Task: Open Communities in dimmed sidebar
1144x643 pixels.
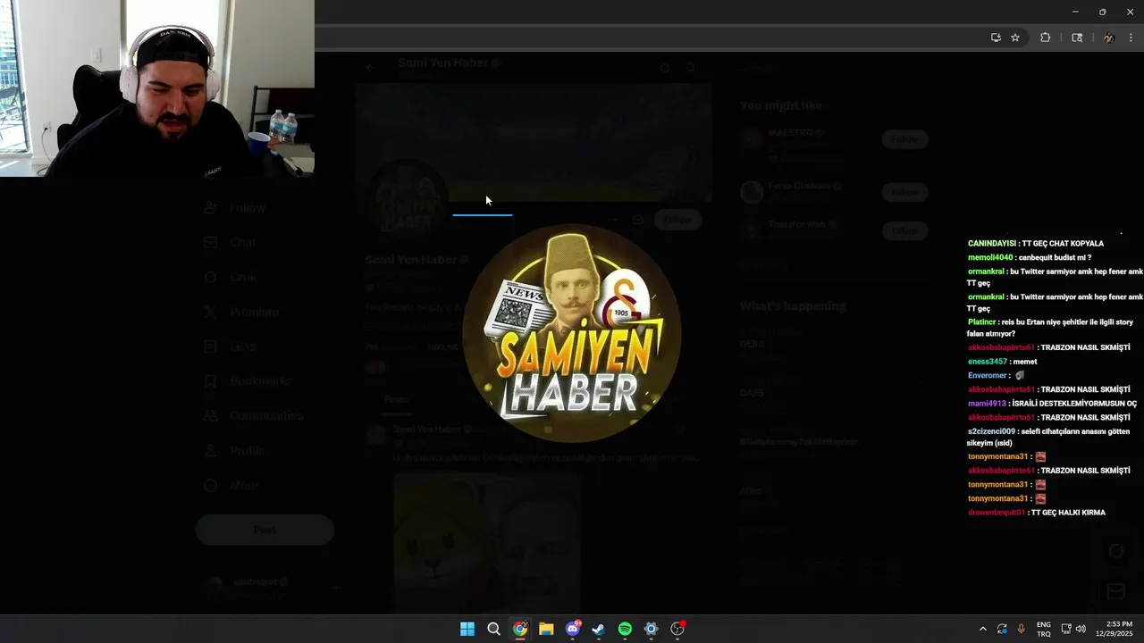Action: pyautogui.click(x=253, y=415)
